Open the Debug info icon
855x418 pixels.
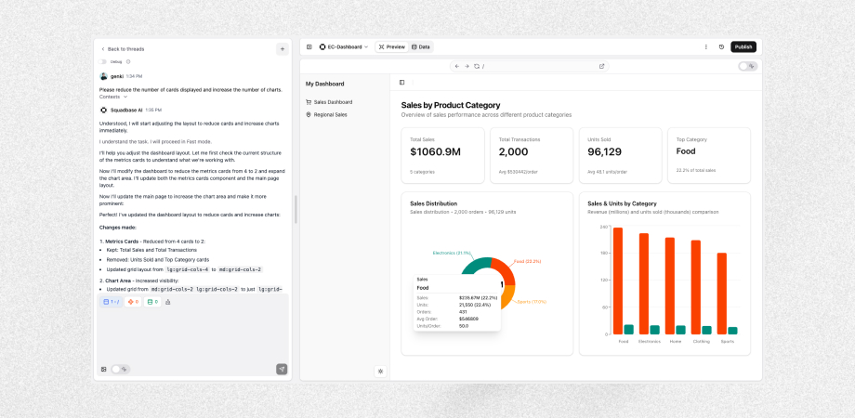pos(128,61)
